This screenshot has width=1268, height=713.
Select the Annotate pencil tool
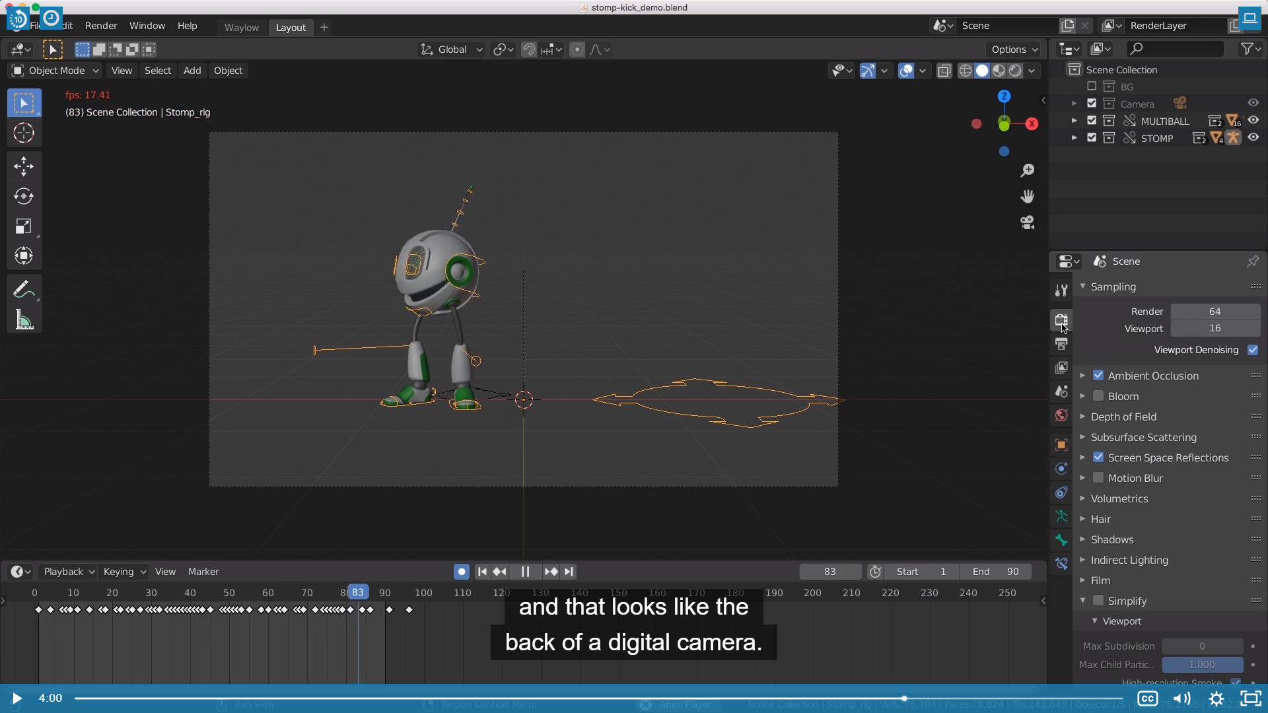click(24, 289)
